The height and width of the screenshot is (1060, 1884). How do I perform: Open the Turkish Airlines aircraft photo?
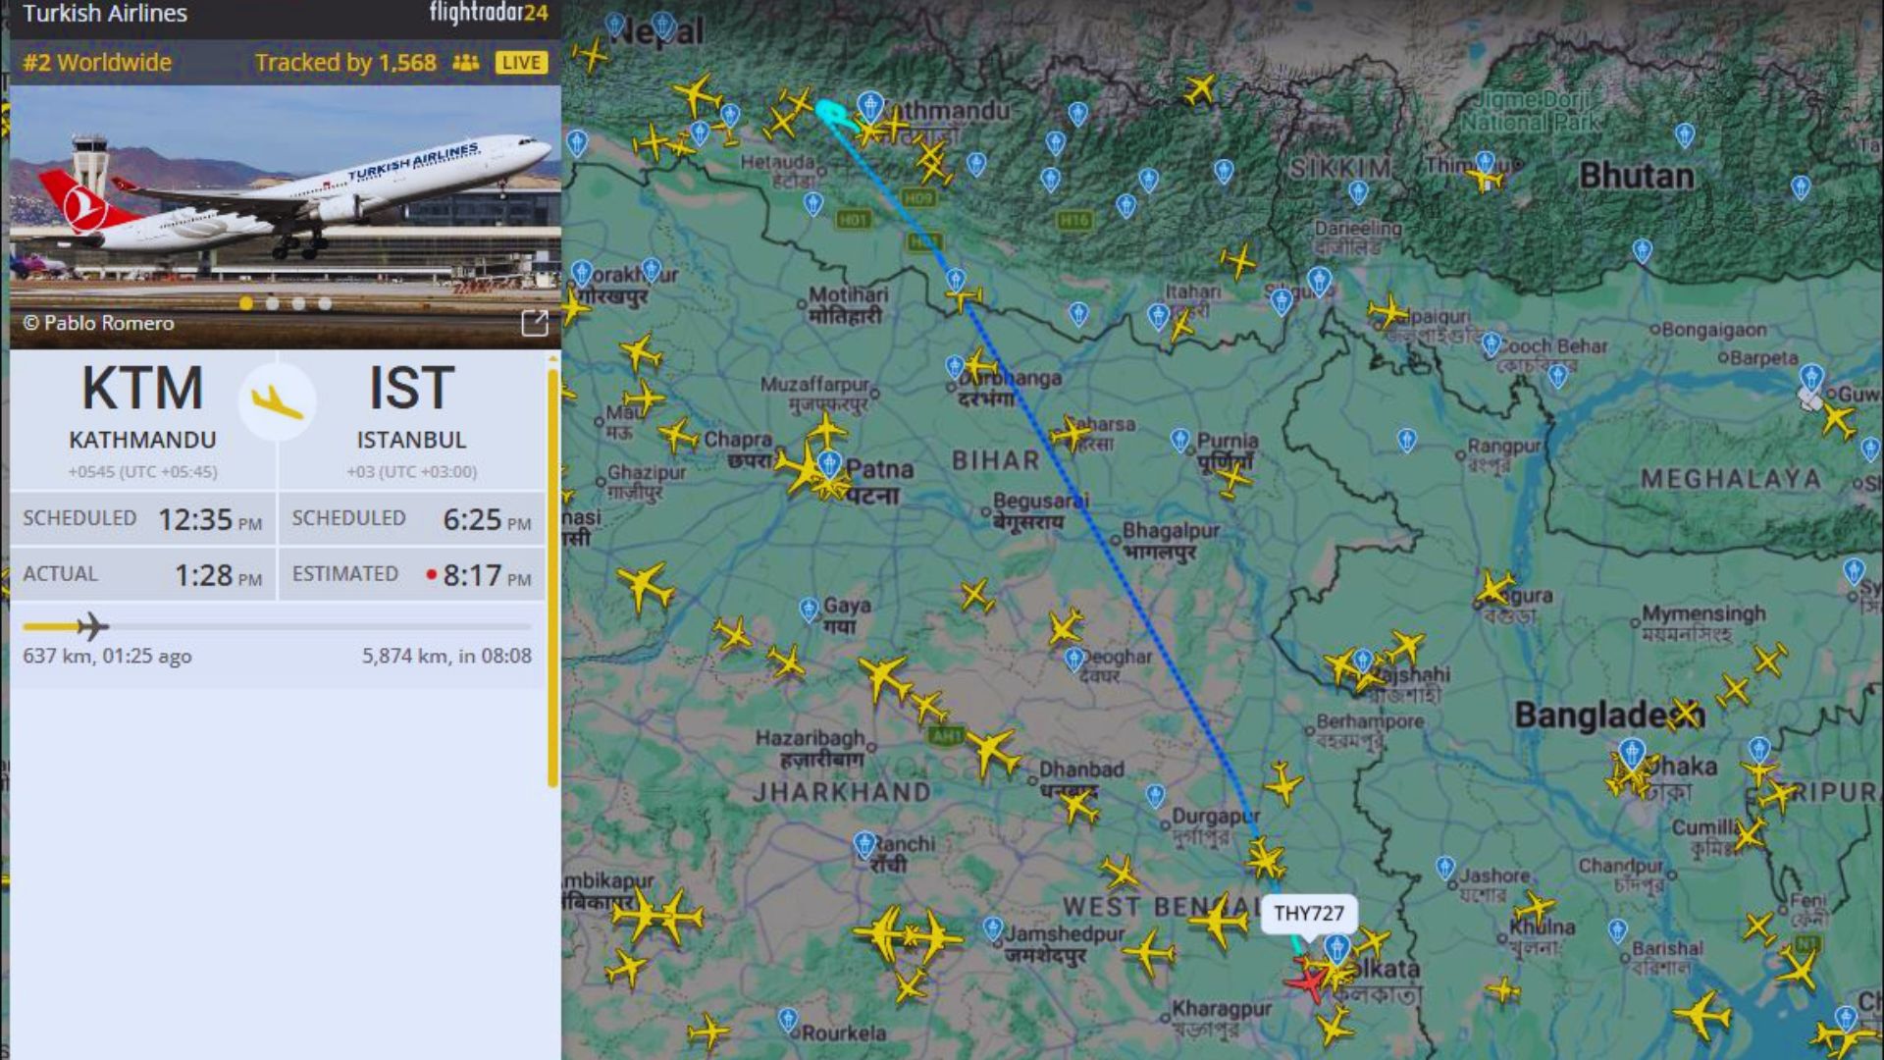click(x=286, y=217)
